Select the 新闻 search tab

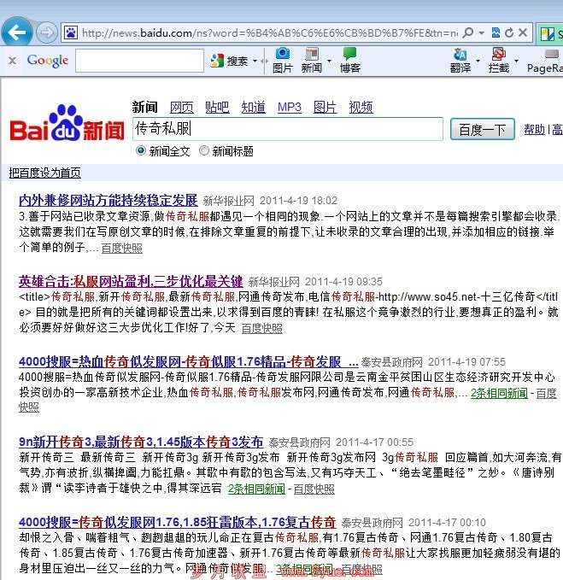tap(145, 108)
